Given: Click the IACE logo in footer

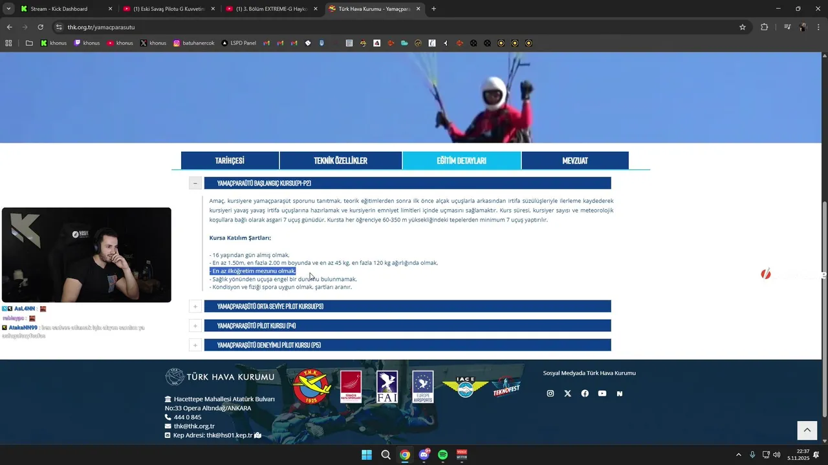Looking at the screenshot, I should tap(465, 387).
